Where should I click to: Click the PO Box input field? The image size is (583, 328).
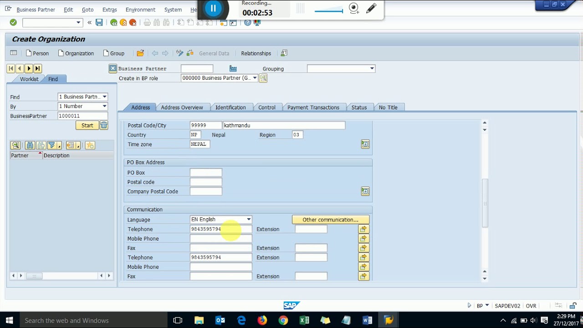click(x=206, y=173)
